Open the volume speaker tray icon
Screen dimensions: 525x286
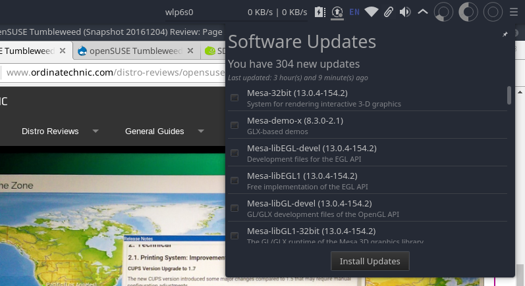point(406,12)
